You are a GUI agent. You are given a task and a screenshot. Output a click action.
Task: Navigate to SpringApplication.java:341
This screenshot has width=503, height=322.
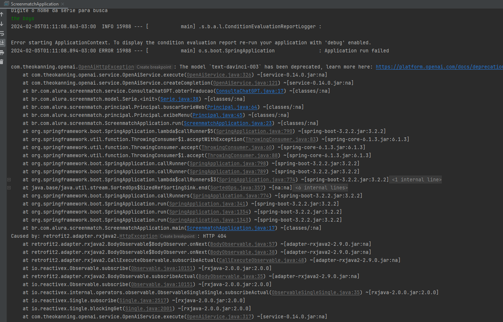tap(207, 204)
